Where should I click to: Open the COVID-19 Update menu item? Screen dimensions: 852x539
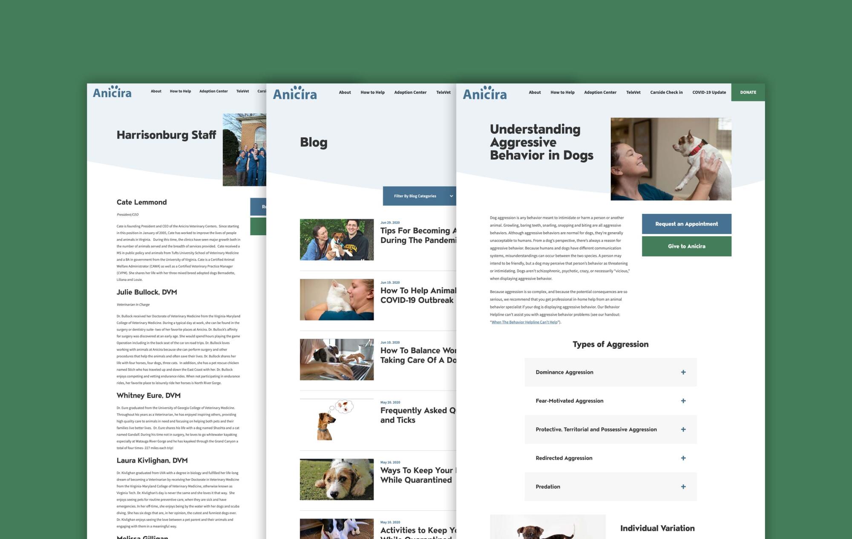coord(709,92)
